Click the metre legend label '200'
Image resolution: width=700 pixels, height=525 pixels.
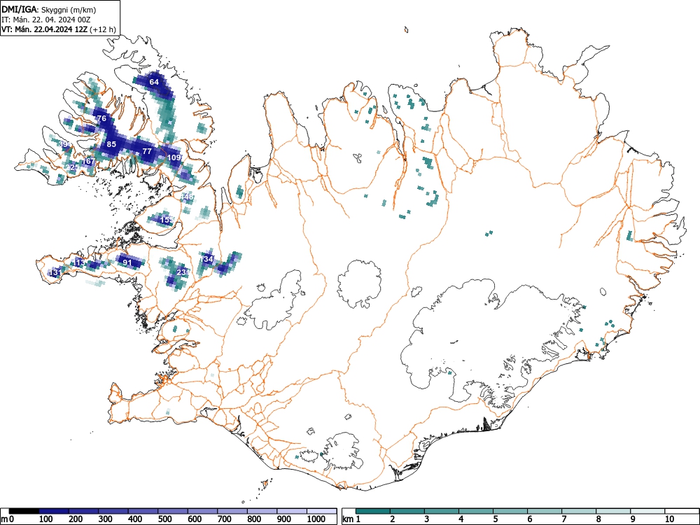(76, 519)
